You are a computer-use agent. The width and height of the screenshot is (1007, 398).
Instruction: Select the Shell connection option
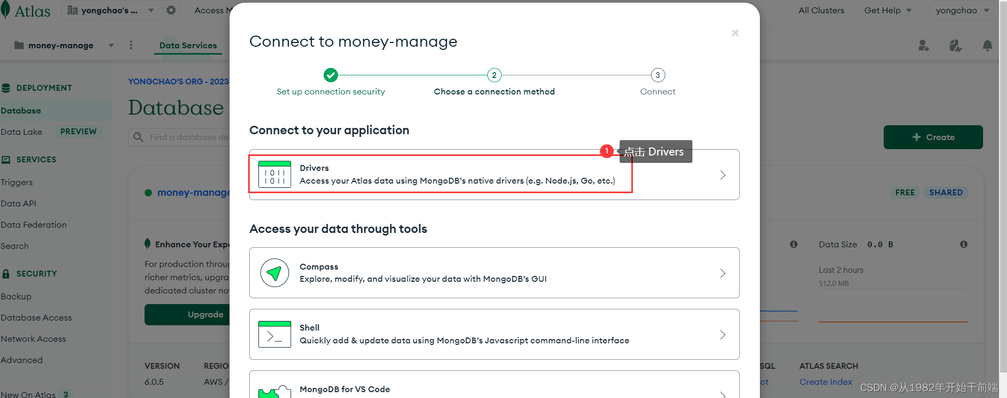(x=494, y=334)
